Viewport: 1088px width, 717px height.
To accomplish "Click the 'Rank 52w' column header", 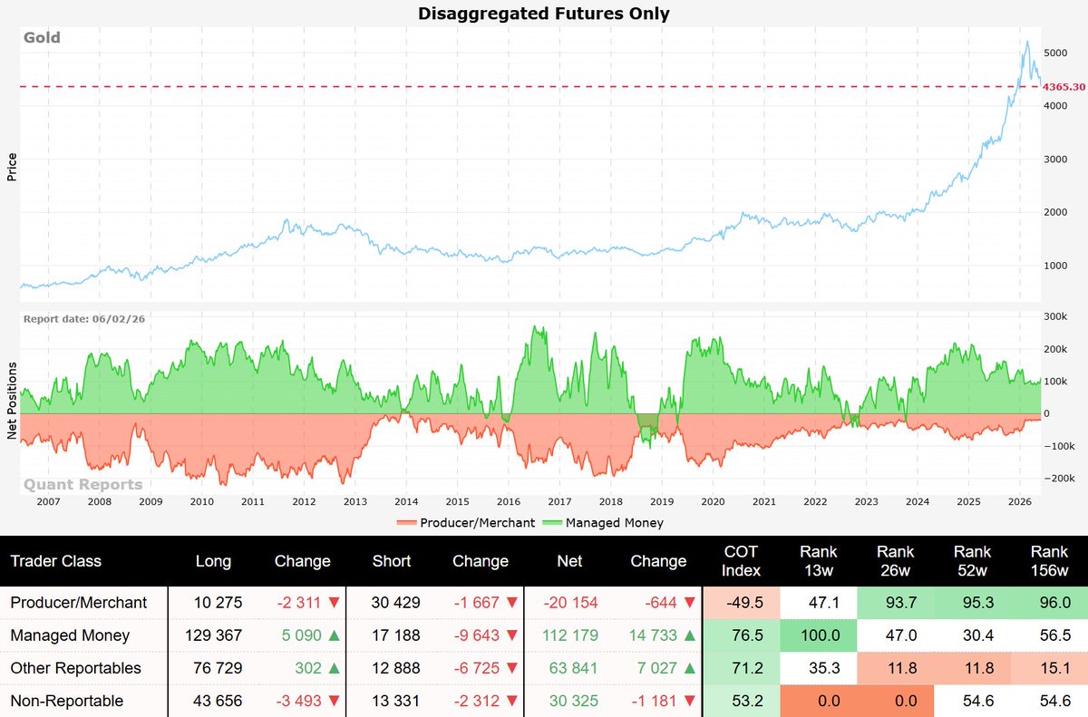I will [974, 561].
